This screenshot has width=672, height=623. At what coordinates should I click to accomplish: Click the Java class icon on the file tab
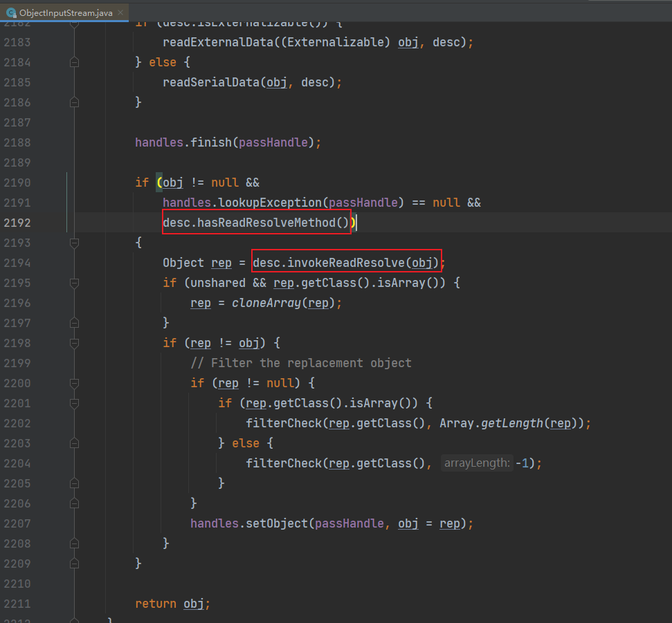(x=11, y=12)
